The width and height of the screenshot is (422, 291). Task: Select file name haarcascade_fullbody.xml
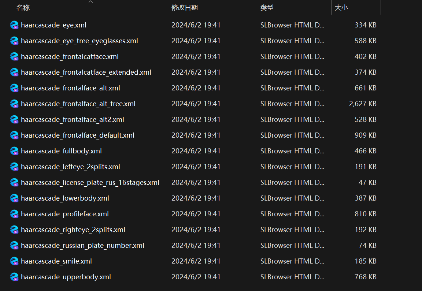tap(62, 151)
